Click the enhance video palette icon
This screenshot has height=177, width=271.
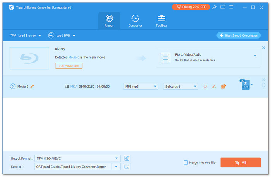coord(223,87)
